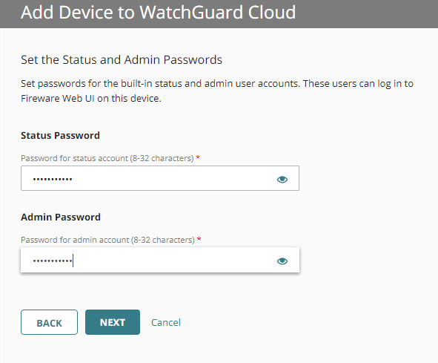Show the status password with eye icon
This screenshot has width=438, height=363.
point(282,179)
